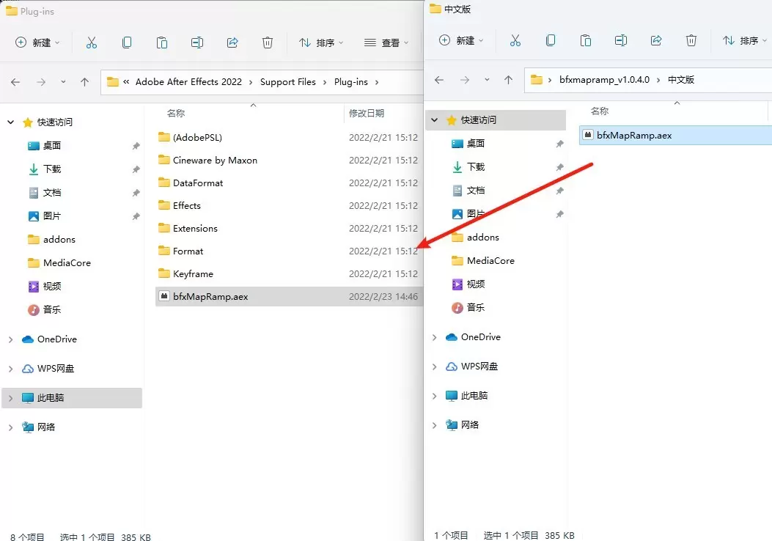Open 下载 in Plug-ins window quick access
This screenshot has height=541, width=772.
point(52,169)
